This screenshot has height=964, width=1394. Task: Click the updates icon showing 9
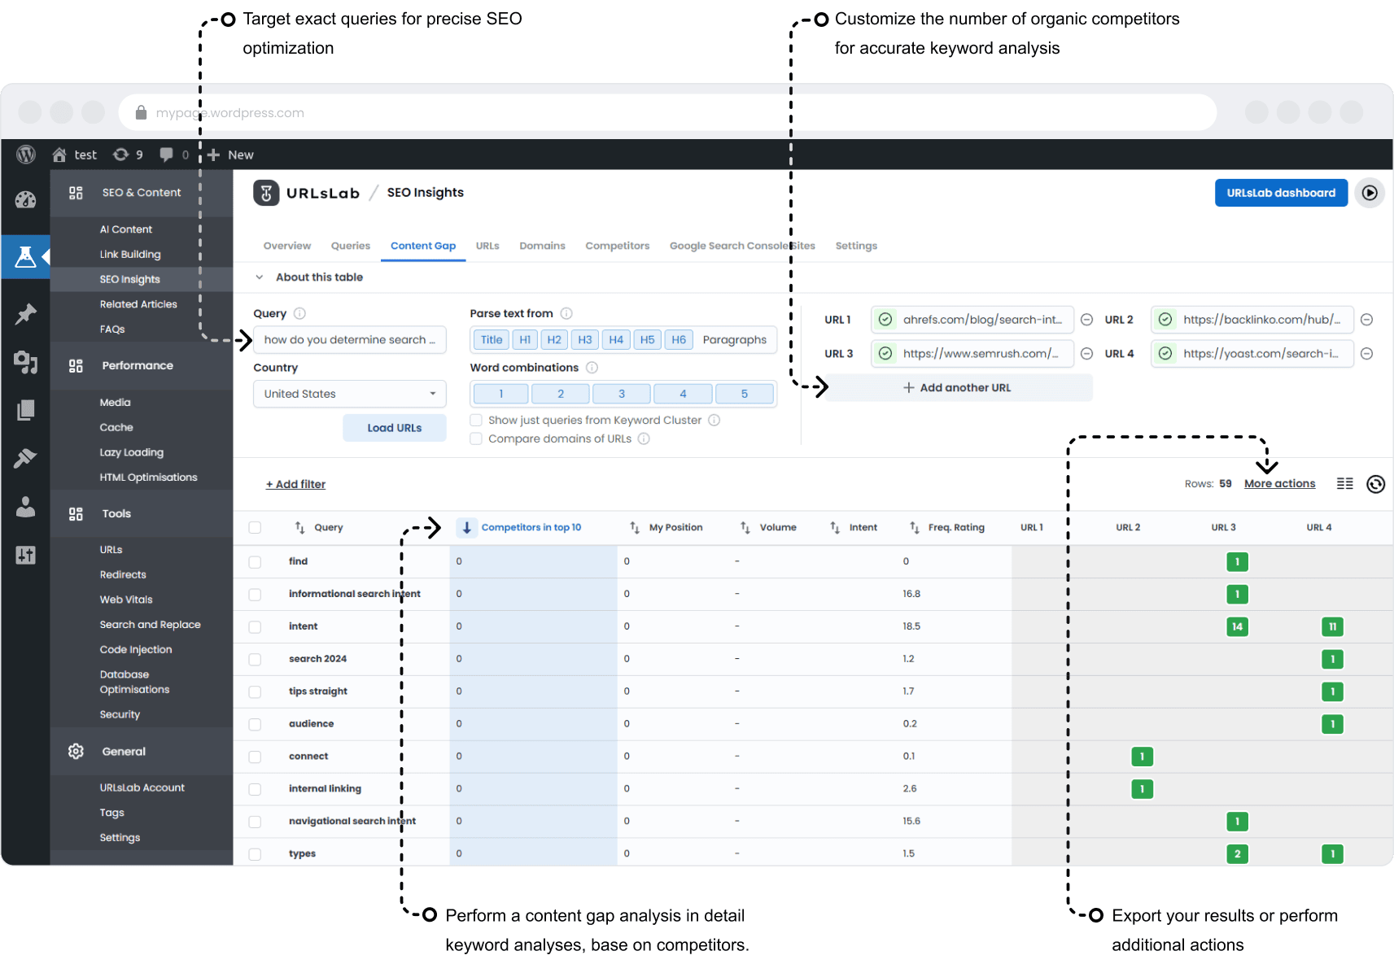121,155
